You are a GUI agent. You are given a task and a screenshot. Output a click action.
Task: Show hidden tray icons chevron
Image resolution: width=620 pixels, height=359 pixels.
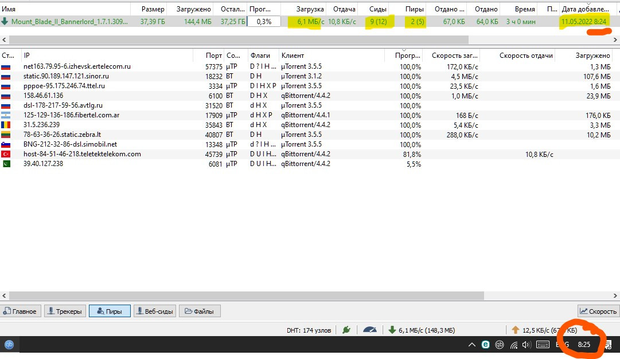[x=471, y=345]
